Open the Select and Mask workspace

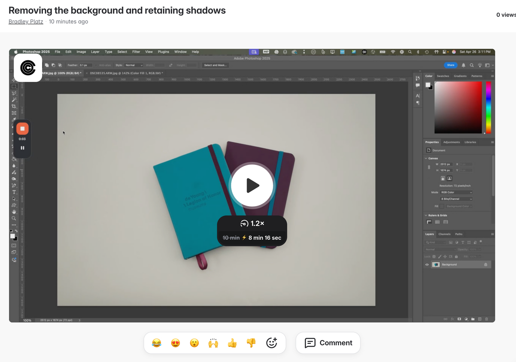pyautogui.click(x=215, y=65)
